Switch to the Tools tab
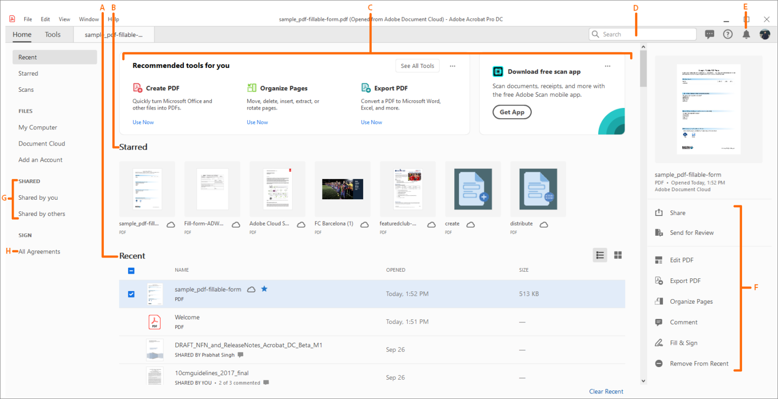 [53, 34]
